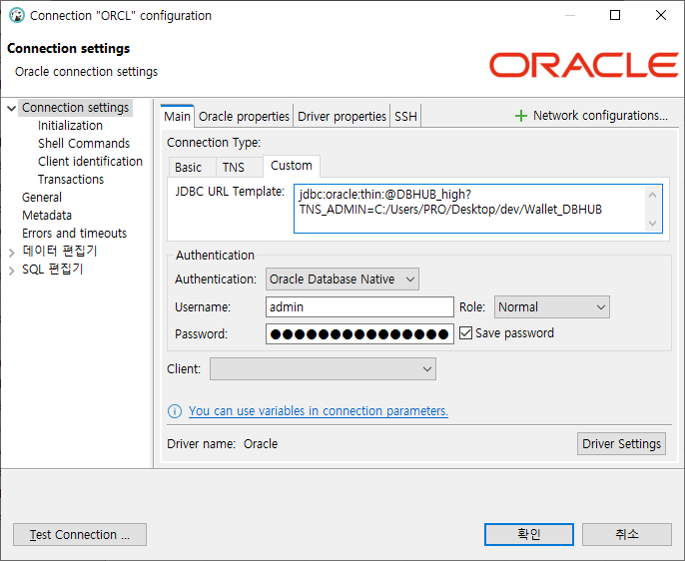
Task: Maximize the configuration window
Action: click(x=615, y=15)
